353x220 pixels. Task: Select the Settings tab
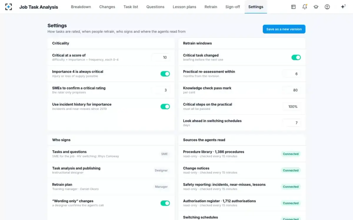[x=256, y=7]
